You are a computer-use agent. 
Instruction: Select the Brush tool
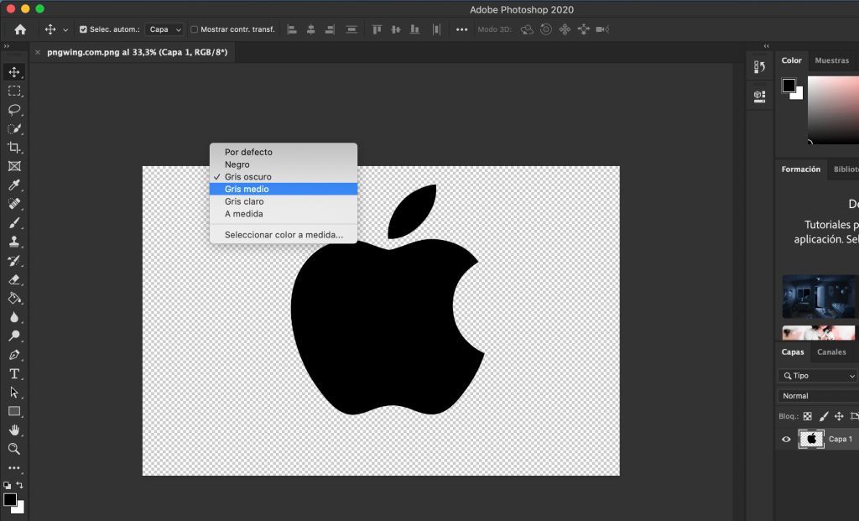(x=14, y=223)
